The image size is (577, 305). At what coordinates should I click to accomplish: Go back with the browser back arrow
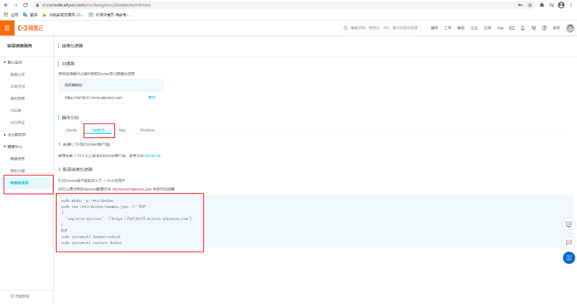coord(6,5)
